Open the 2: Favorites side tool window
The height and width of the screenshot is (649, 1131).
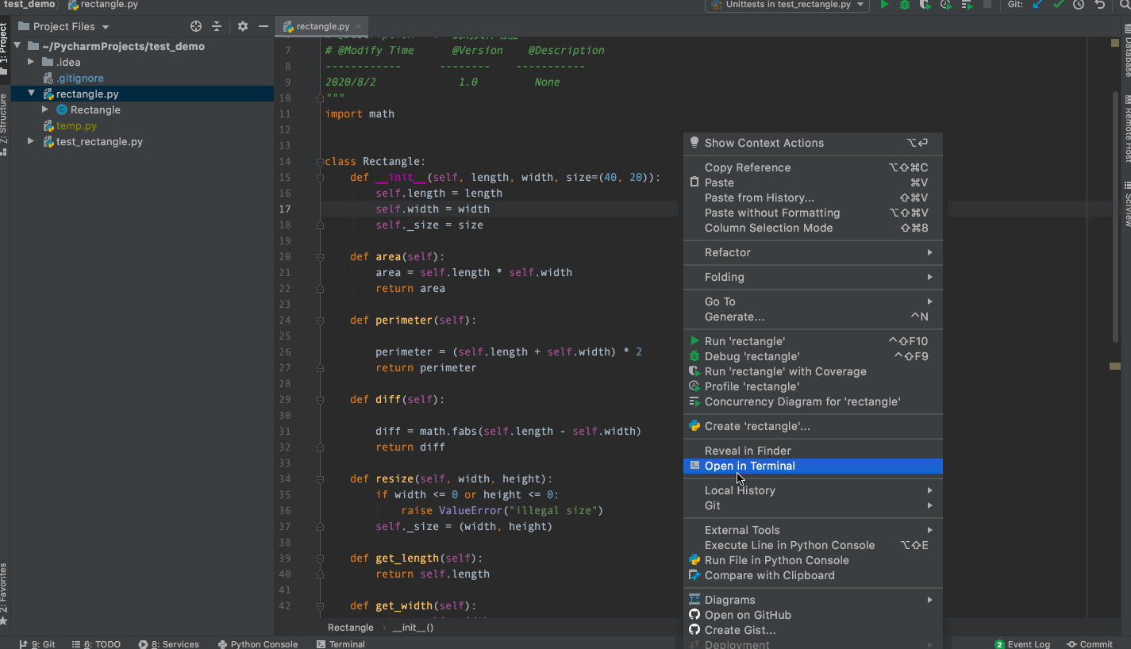click(4, 593)
